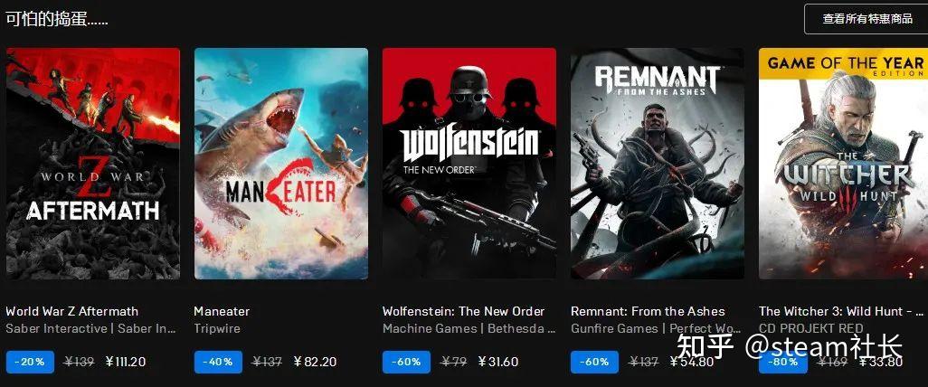
Task: Select the Wolfenstein -60% discount badge
Action: coord(406,362)
